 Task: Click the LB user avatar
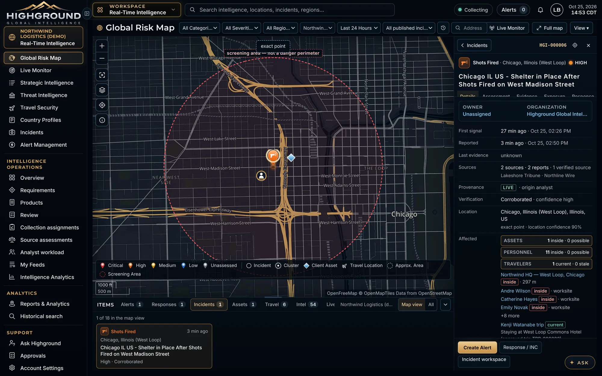tap(557, 10)
